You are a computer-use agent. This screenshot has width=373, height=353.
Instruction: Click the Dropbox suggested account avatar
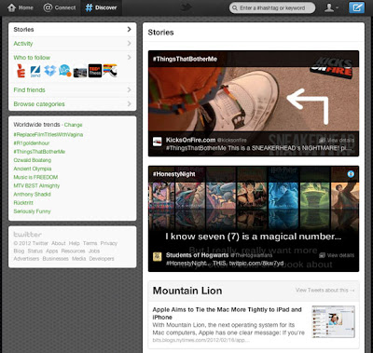(x=50, y=71)
